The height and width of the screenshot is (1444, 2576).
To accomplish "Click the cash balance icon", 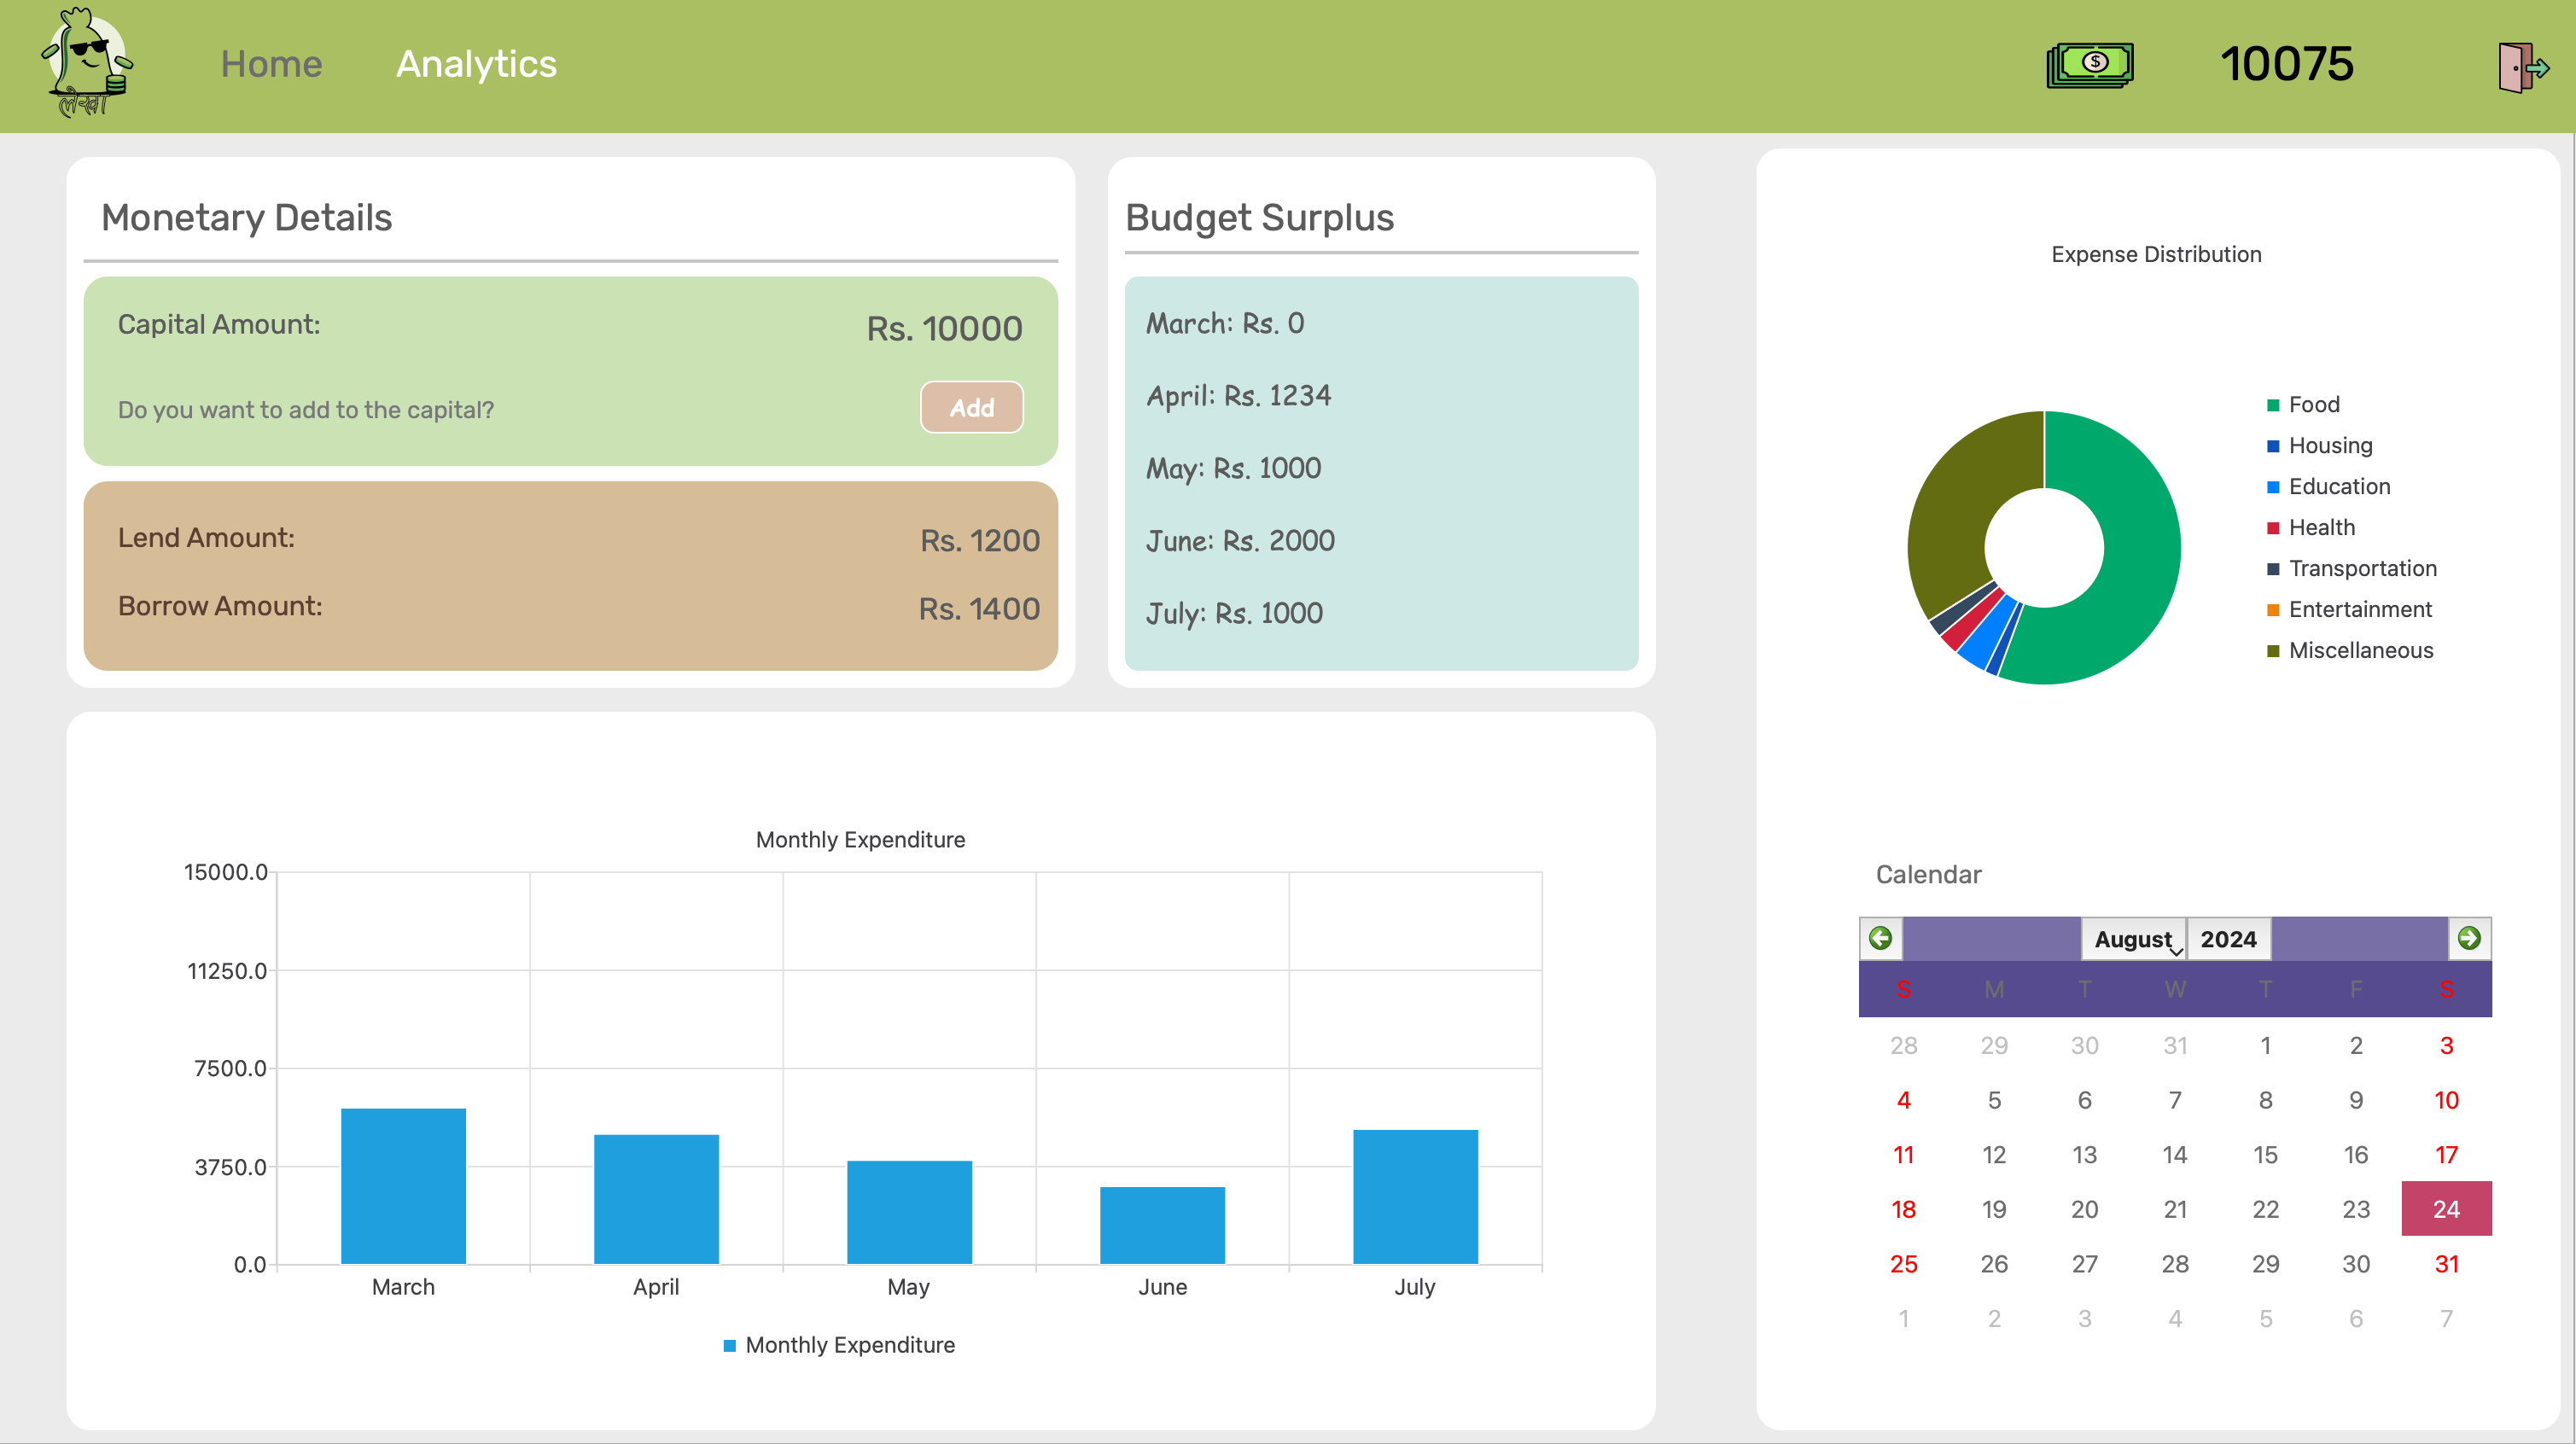I will (2090, 63).
